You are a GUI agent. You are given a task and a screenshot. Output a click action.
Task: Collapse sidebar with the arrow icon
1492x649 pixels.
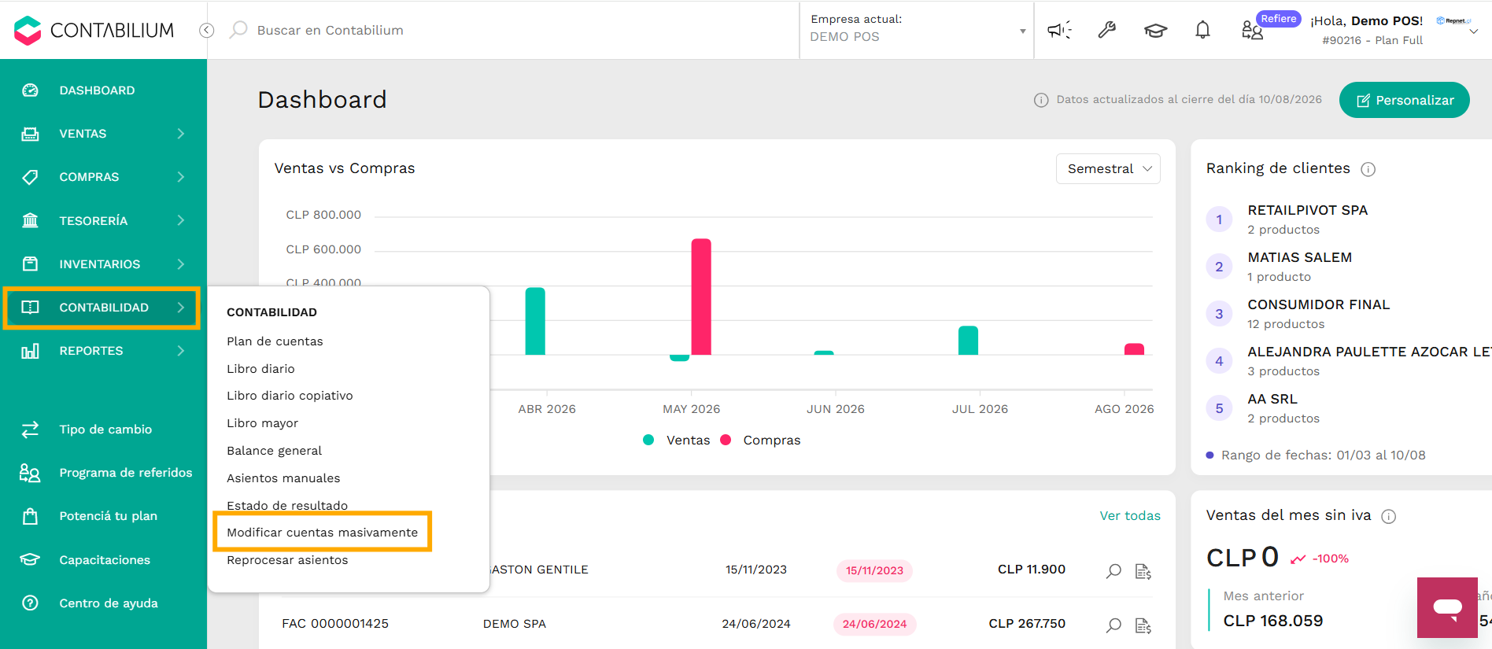pyautogui.click(x=207, y=30)
